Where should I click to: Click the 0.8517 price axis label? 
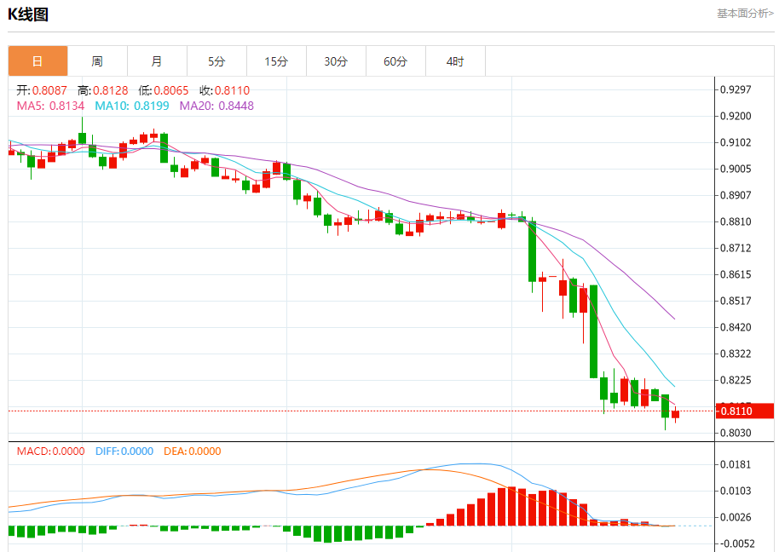(x=736, y=301)
